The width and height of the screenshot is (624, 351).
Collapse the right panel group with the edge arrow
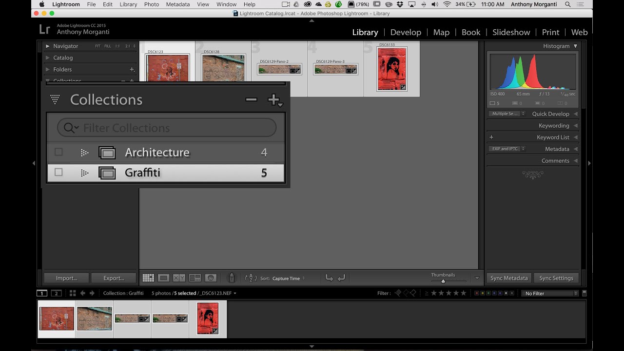(589, 163)
